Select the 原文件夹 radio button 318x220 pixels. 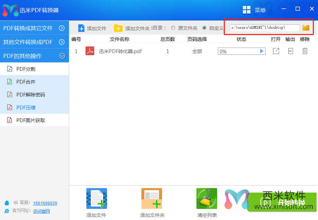coord(173,28)
